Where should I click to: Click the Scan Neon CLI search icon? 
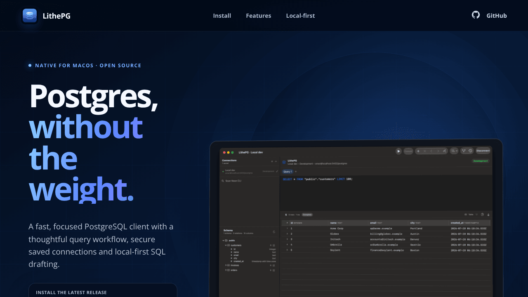tap(223, 181)
